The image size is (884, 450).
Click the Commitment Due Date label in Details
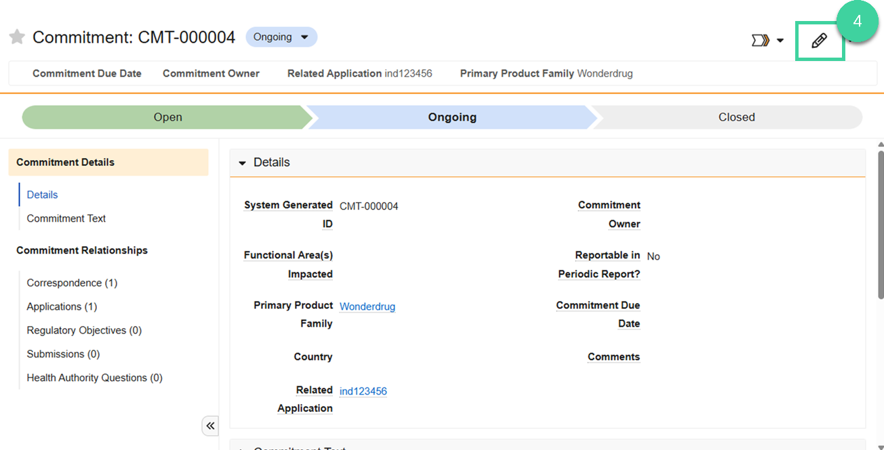pyautogui.click(x=598, y=314)
